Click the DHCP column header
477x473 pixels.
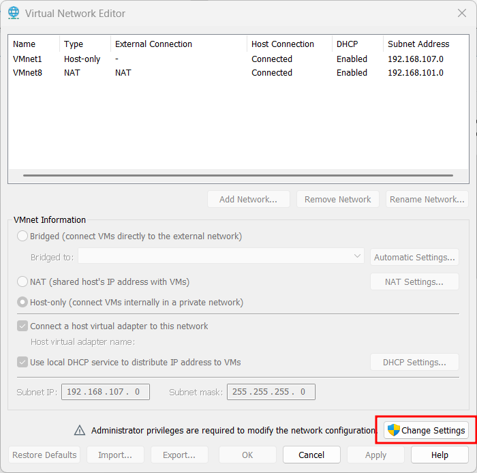coord(358,44)
